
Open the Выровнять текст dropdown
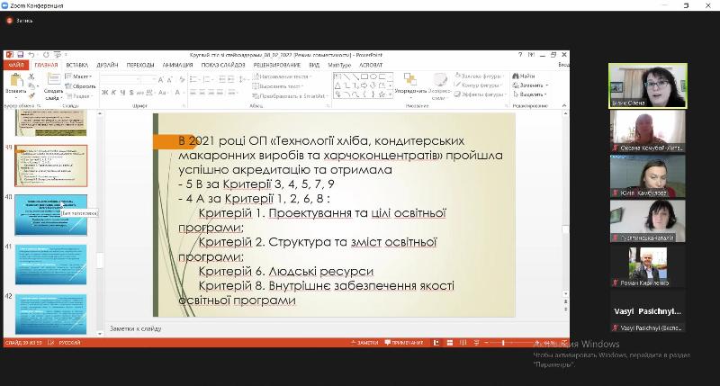tap(278, 86)
